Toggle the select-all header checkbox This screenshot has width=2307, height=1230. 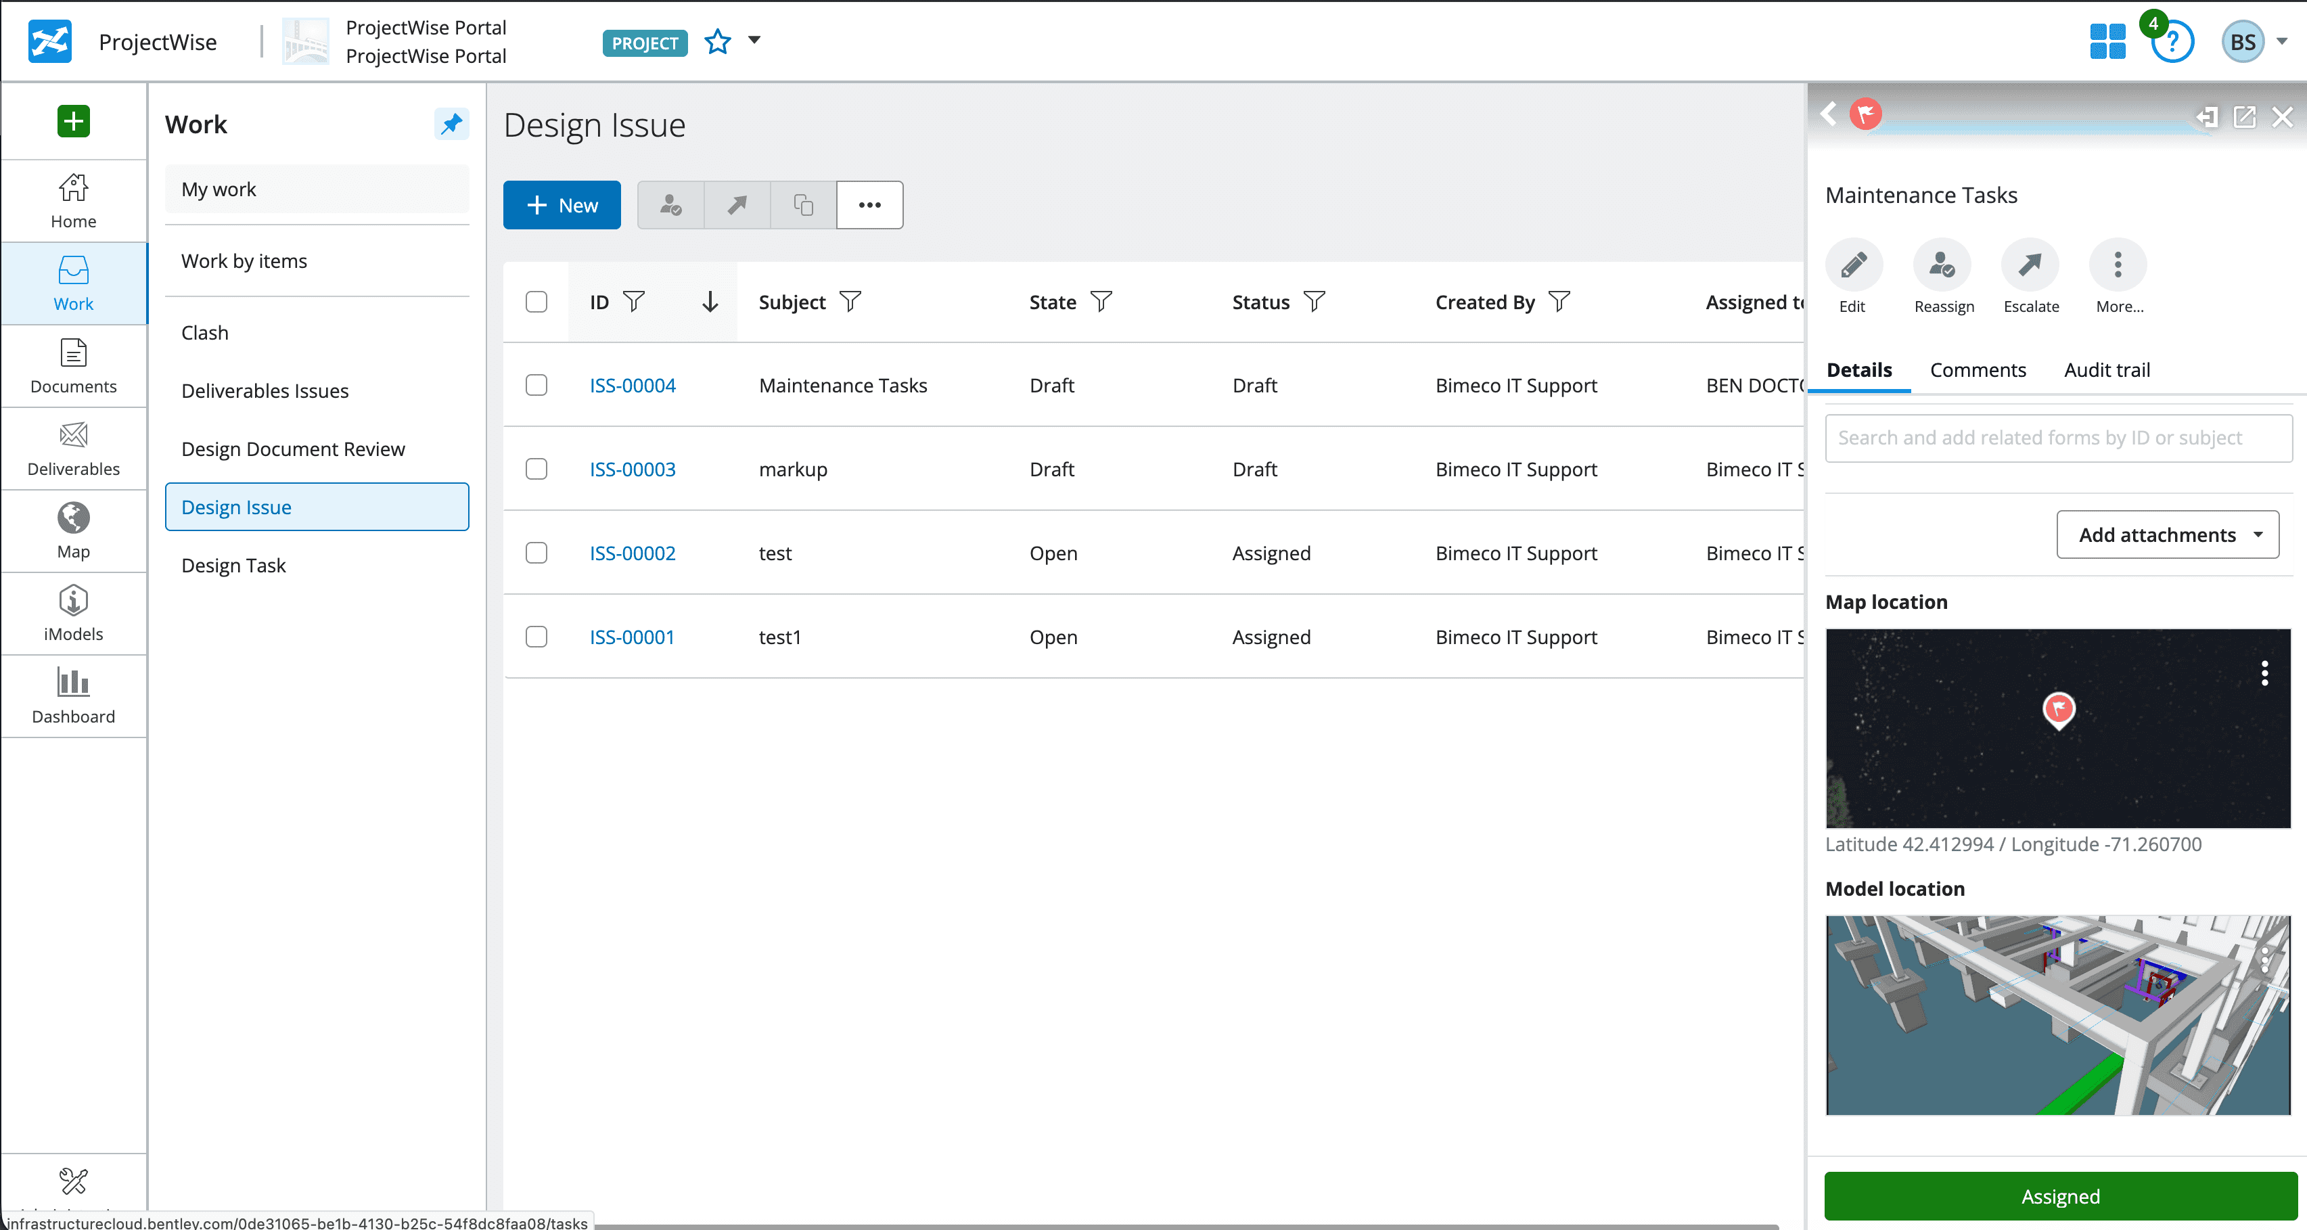click(536, 302)
